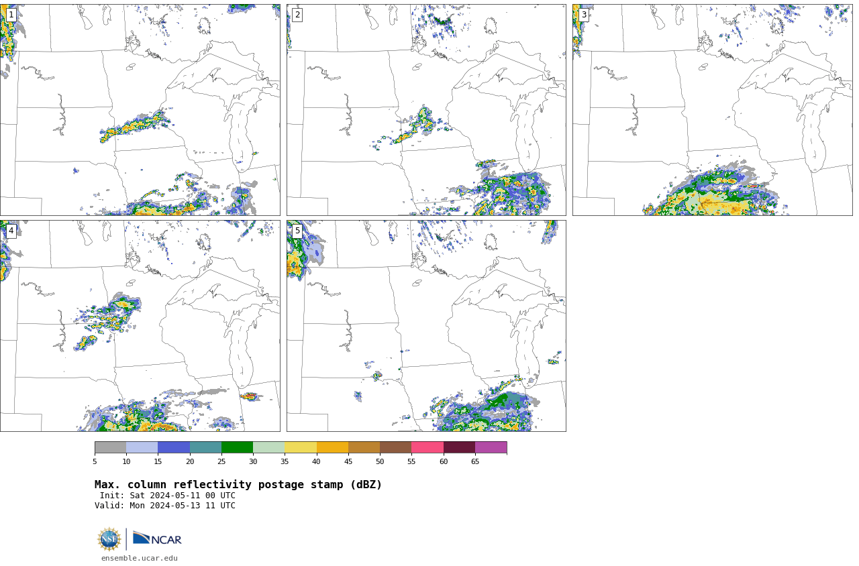859x566 pixels.
Task: Click the light lavender 10-15 dBZ swatch
Action: 142,447
